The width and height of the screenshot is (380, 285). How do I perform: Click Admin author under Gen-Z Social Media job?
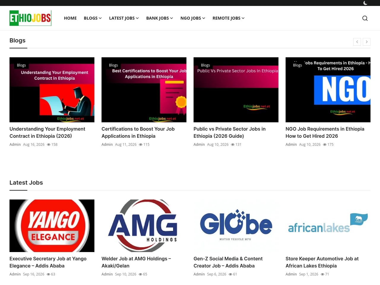199,274
